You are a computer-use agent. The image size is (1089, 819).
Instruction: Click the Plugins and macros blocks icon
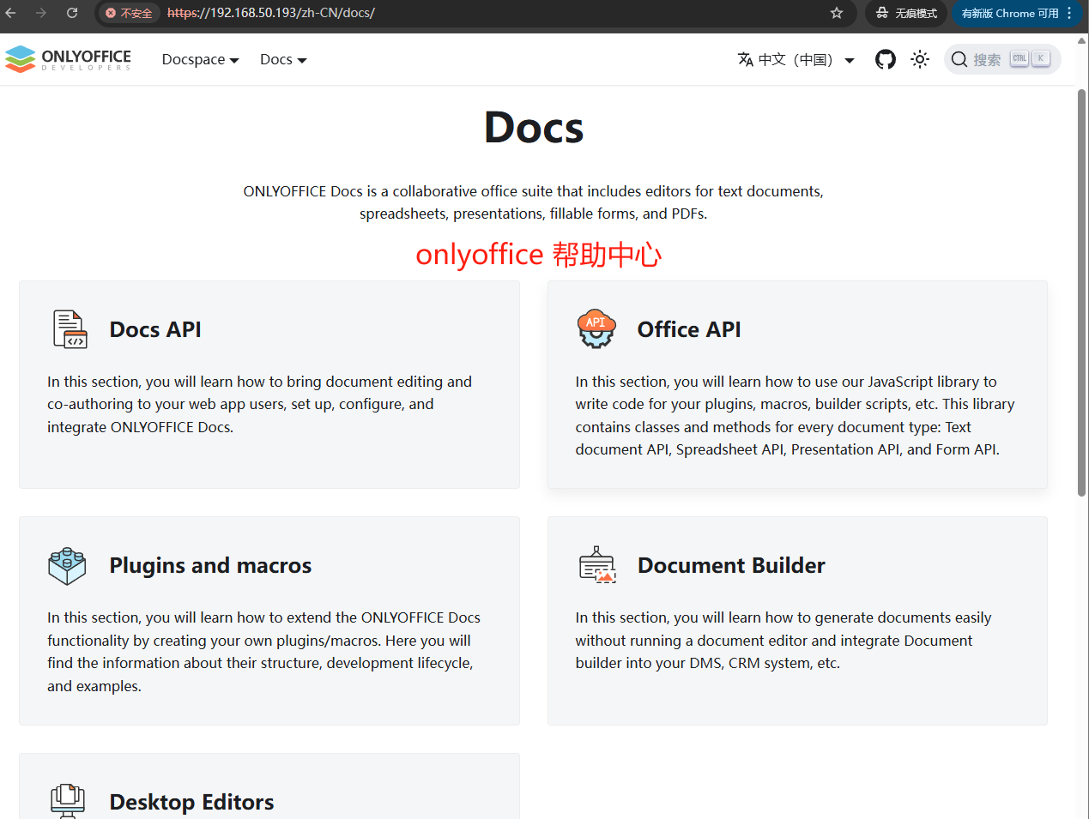(x=67, y=566)
